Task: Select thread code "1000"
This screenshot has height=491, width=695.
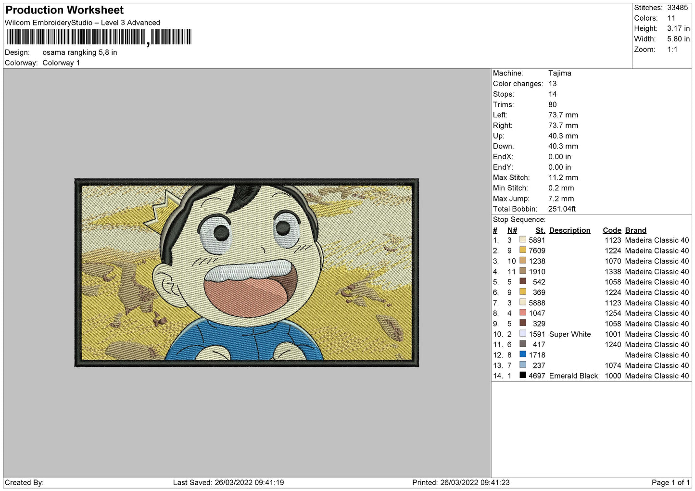Action: click(x=613, y=376)
